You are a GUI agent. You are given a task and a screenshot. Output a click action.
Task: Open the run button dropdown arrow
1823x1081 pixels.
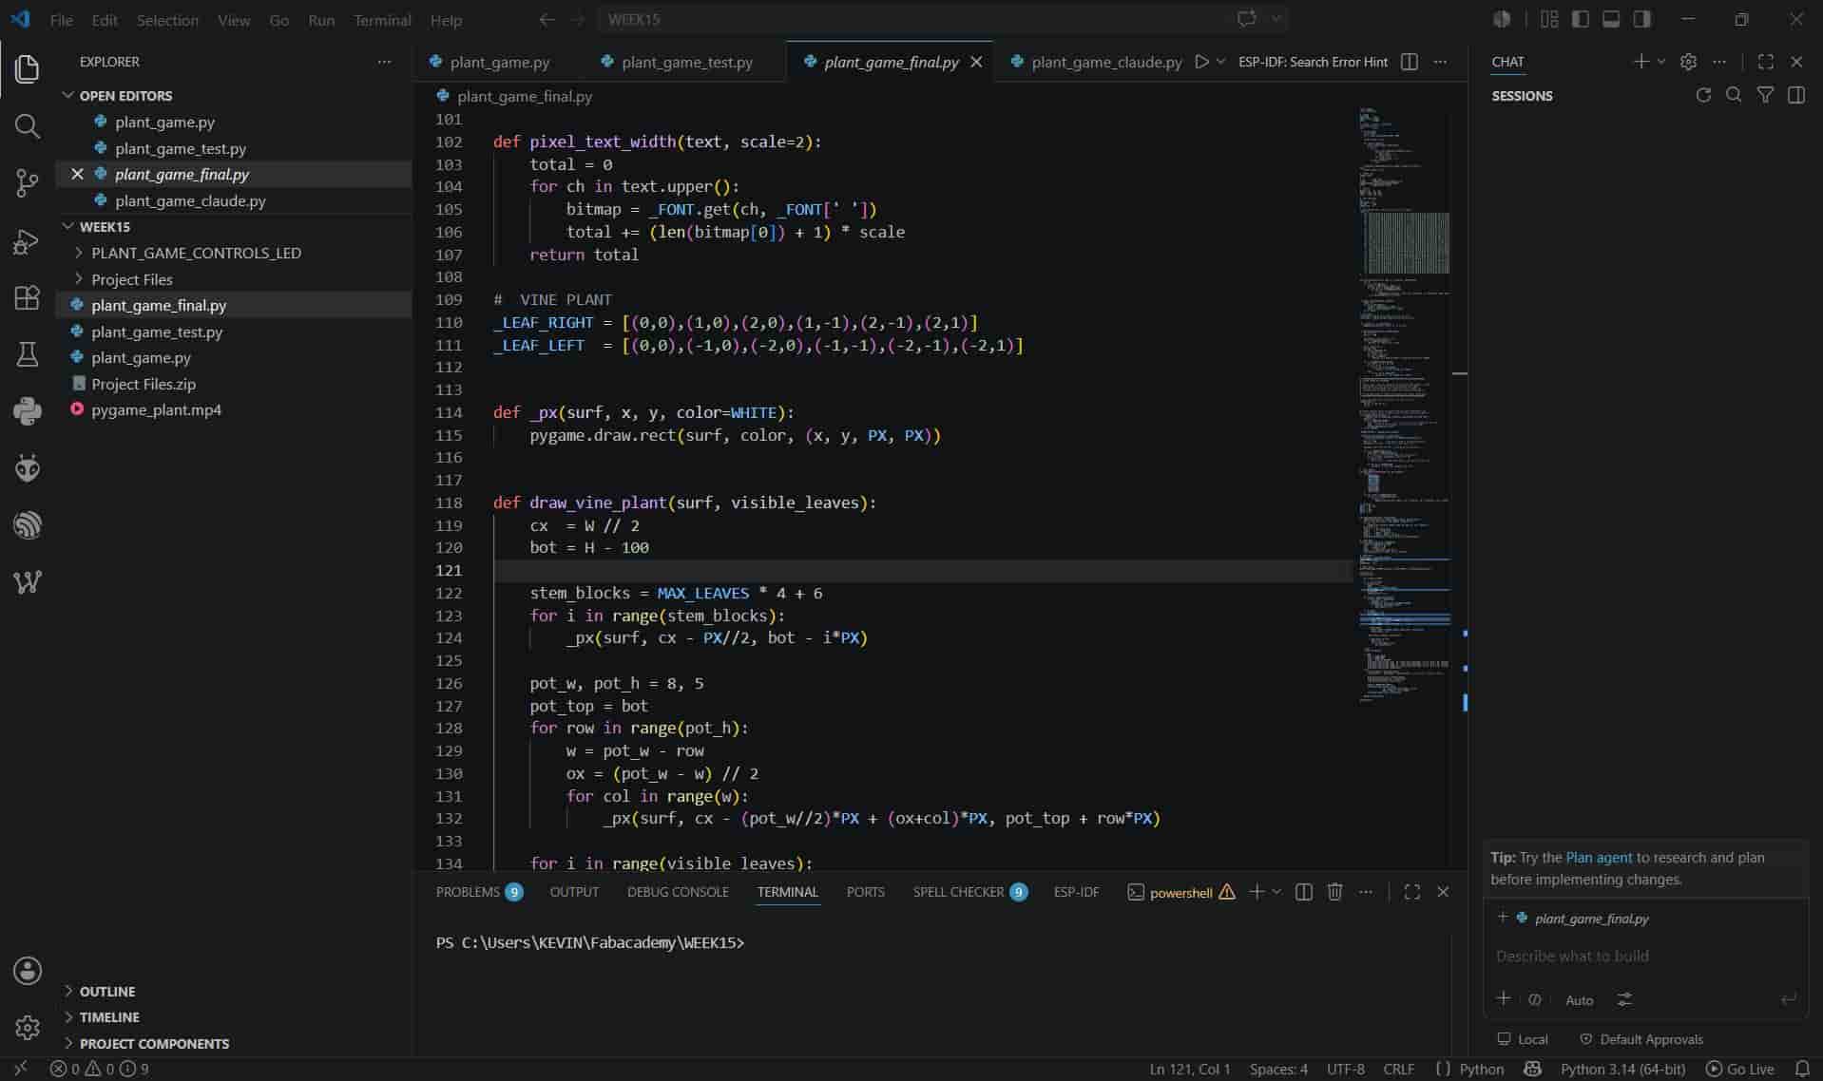1221,62
